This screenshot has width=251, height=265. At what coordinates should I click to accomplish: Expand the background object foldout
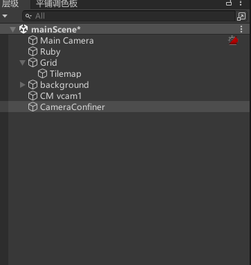pyautogui.click(x=22, y=85)
